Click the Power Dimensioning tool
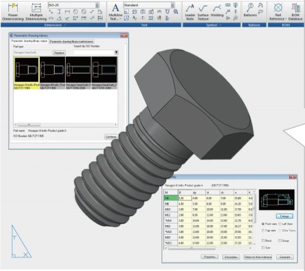The image size is (305, 271). [13, 12]
